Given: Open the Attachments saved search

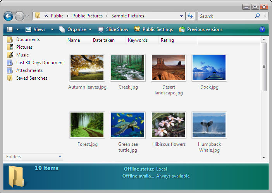Looking at the screenshot, I should click(x=29, y=70).
